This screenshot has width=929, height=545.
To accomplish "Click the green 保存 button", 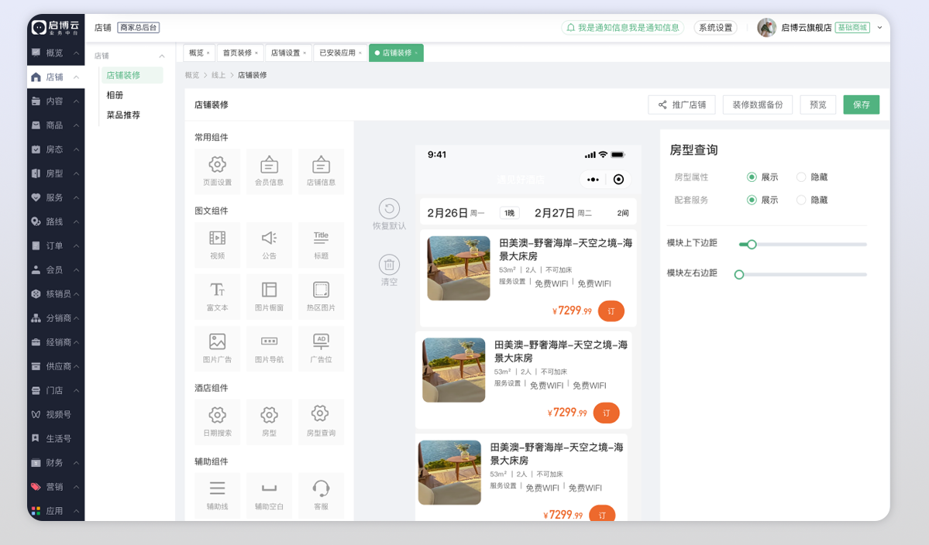I will (861, 105).
